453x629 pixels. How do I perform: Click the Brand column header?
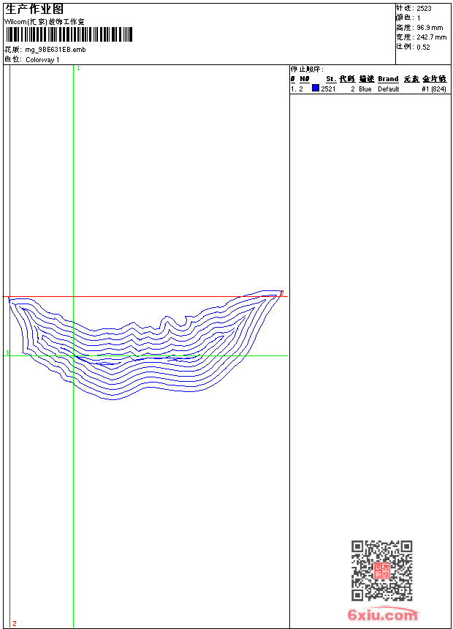(388, 79)
